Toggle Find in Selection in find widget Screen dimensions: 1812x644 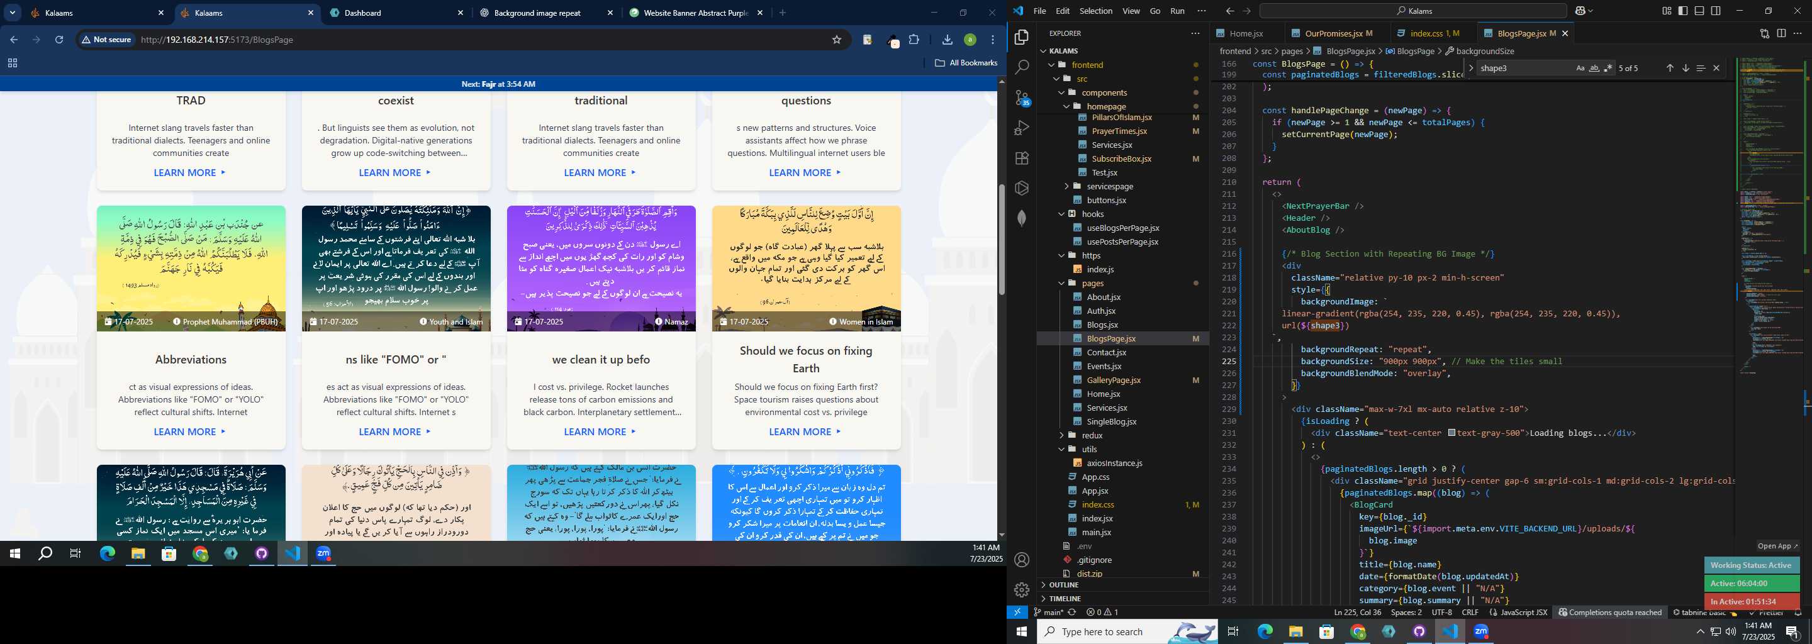click(1701, 68)
